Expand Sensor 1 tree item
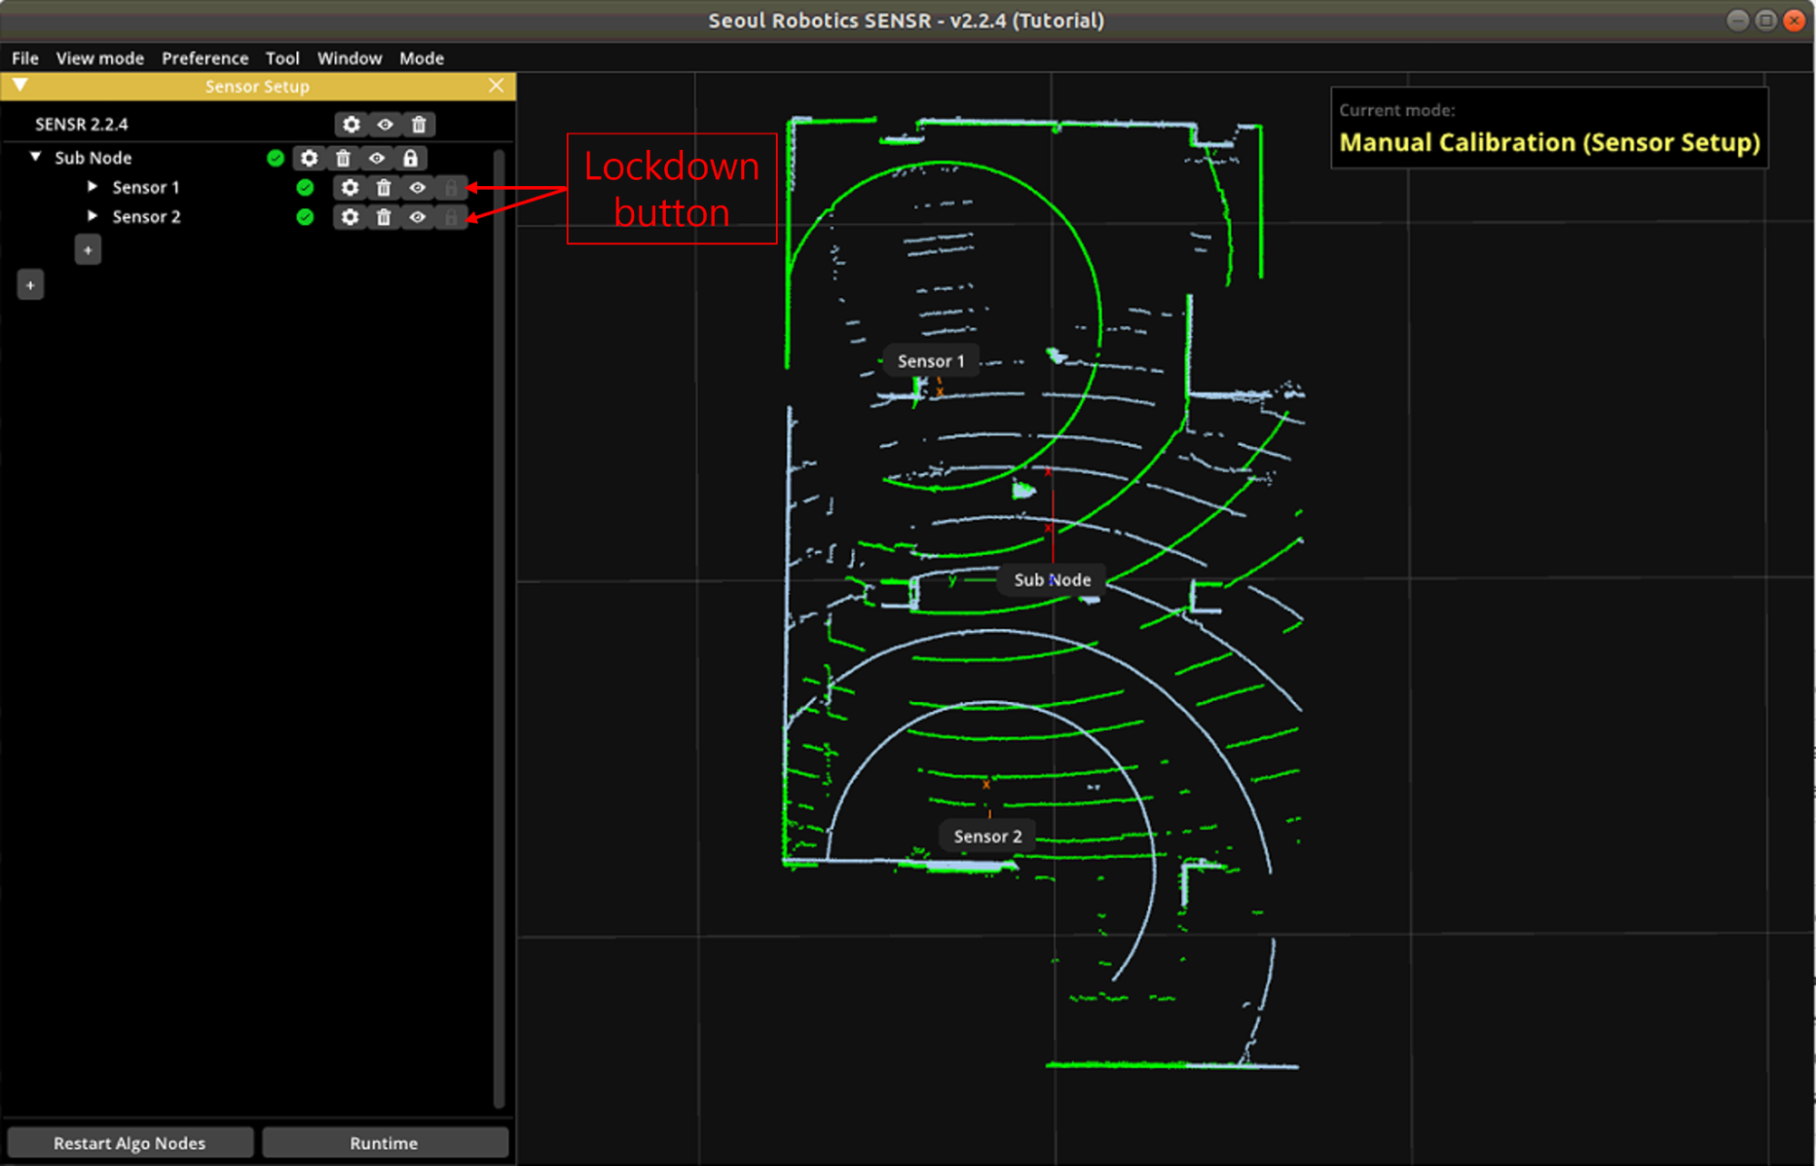This screenshot has width=1816, height=1166. pyautogui.click(x=93, y=187)
